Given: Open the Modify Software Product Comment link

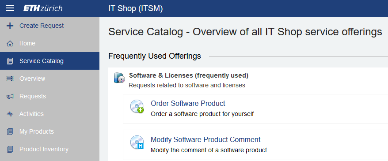Looking at the screenshot, I should (x=205, y=139).
